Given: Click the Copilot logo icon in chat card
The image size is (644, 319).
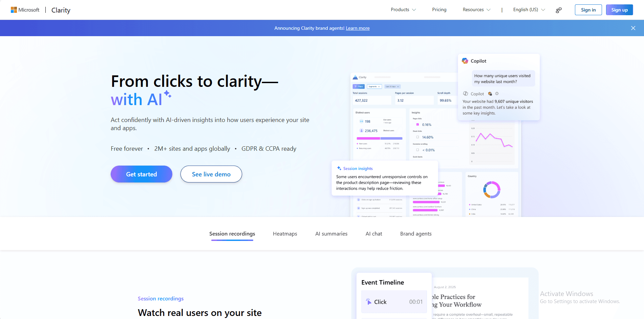Looking at the screenshot, I should (465, 61).
